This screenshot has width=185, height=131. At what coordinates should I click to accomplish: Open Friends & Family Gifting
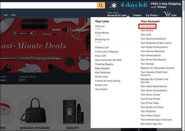click(108, 81)
